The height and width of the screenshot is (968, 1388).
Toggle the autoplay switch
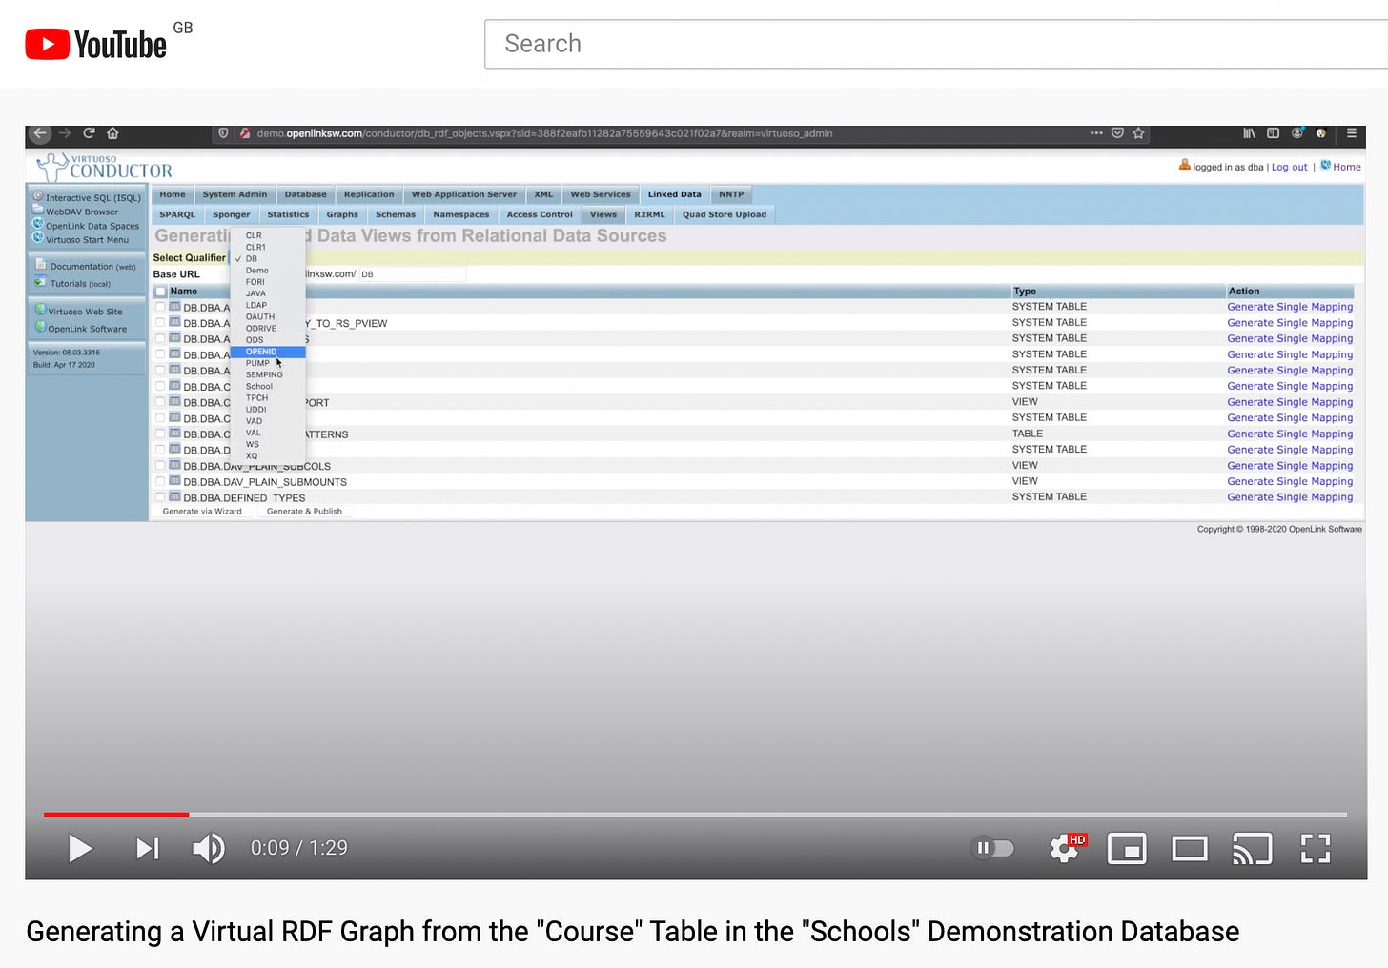(992, 848)
